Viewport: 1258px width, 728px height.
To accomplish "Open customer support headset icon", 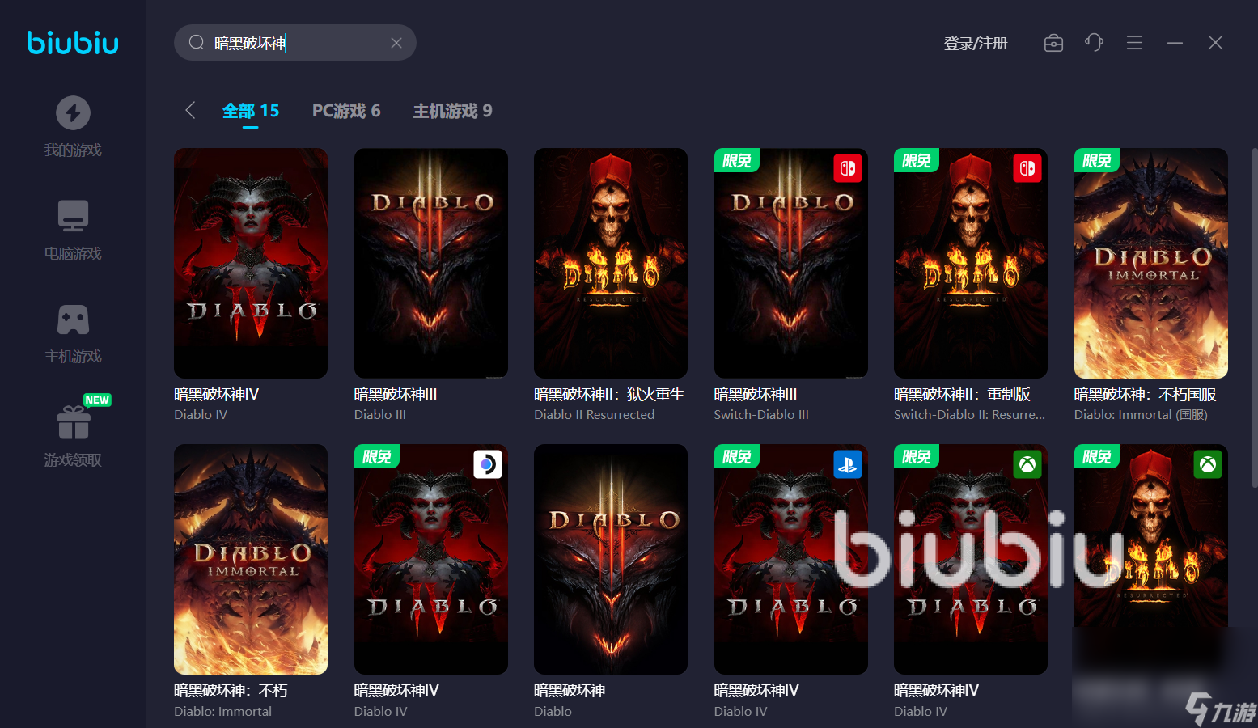I will (x=1094, y=43).
